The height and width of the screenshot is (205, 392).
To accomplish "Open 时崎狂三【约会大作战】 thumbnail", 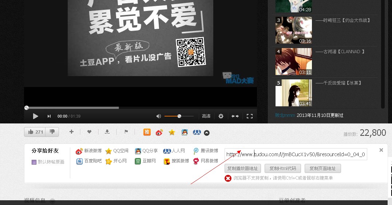I will pos(294,30).
